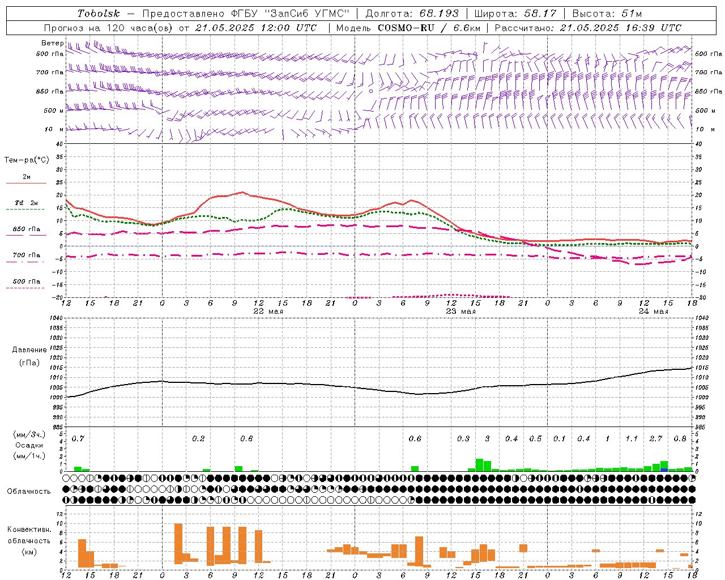Click the '(мм/3ч.)' precipitation unit label
The image size is (725, 580).
(29, 435)
